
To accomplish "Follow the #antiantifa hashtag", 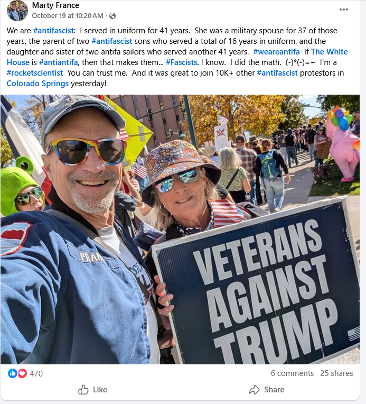I will coord(59,62).
